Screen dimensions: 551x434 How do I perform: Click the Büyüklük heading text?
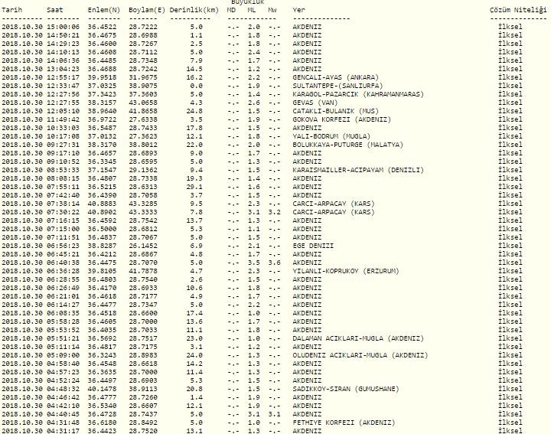(x=253, y=3)
